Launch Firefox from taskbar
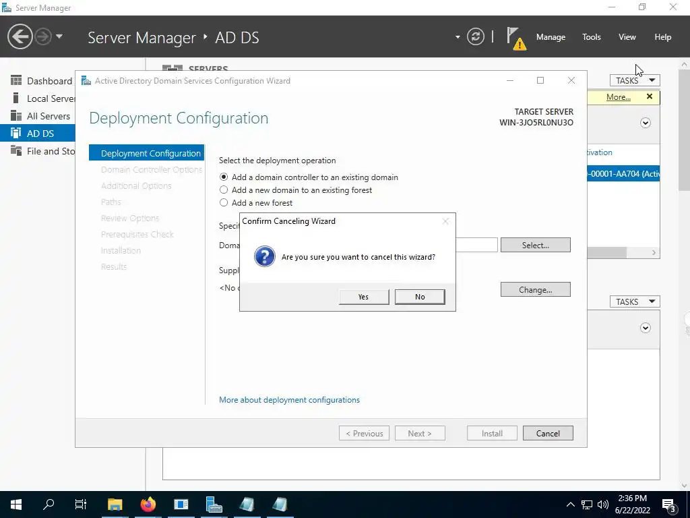Viewport: 690px width, 518px height. tap(148, 505)
